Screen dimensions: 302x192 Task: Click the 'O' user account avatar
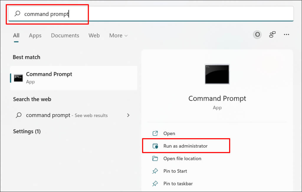pos(257,35)
